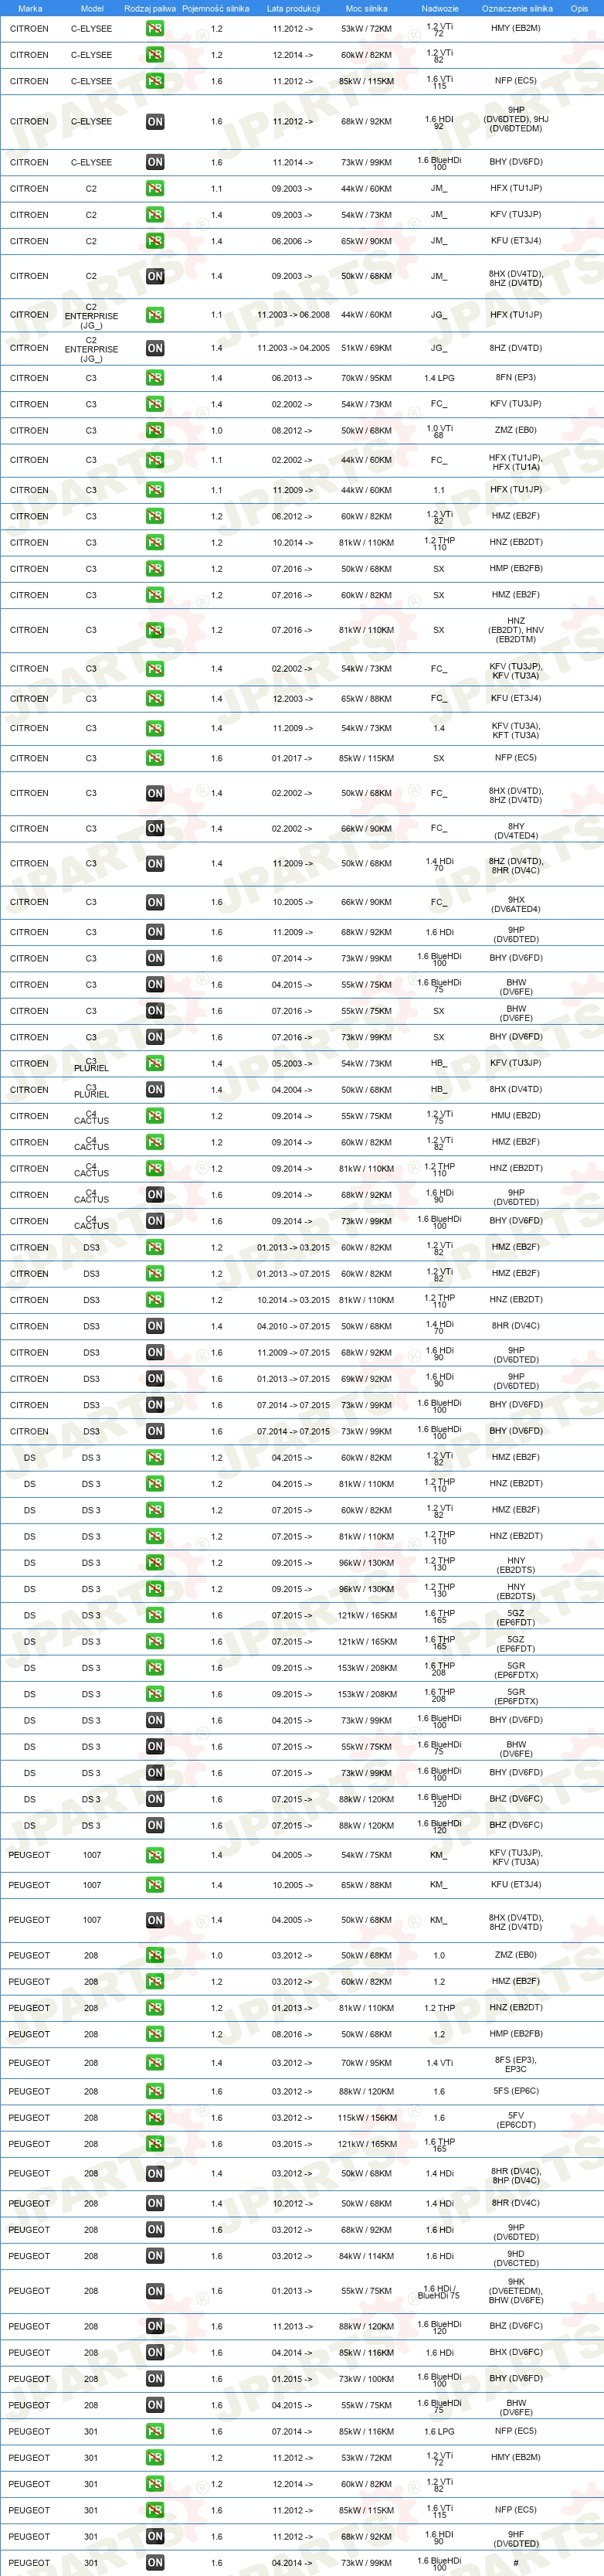This screenshot has height=2576, width=604.
Task: Click ON icon in Peugeot 301 9HF (DV6DTED) row
Action: (155, 2536)
